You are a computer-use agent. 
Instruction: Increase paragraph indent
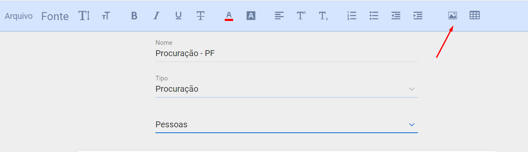(x=418, y=16)
